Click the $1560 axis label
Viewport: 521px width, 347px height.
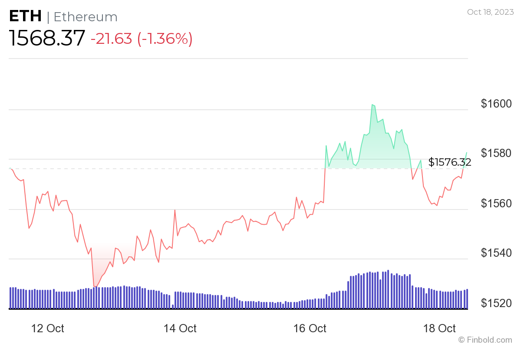pos(496,203)
